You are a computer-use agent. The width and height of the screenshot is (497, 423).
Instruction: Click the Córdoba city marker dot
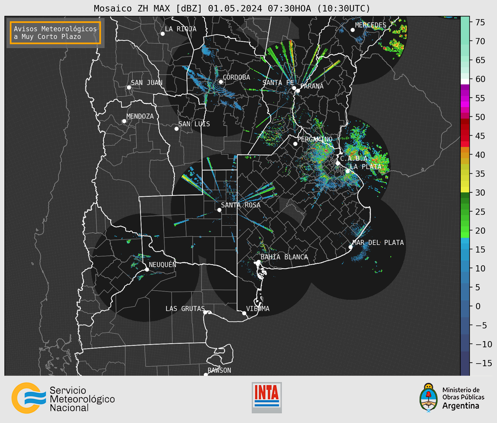pos(221,82)
